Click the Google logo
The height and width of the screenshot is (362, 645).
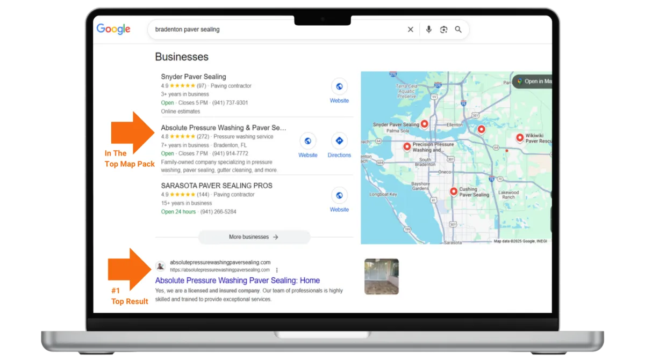[x=113, y=29]
